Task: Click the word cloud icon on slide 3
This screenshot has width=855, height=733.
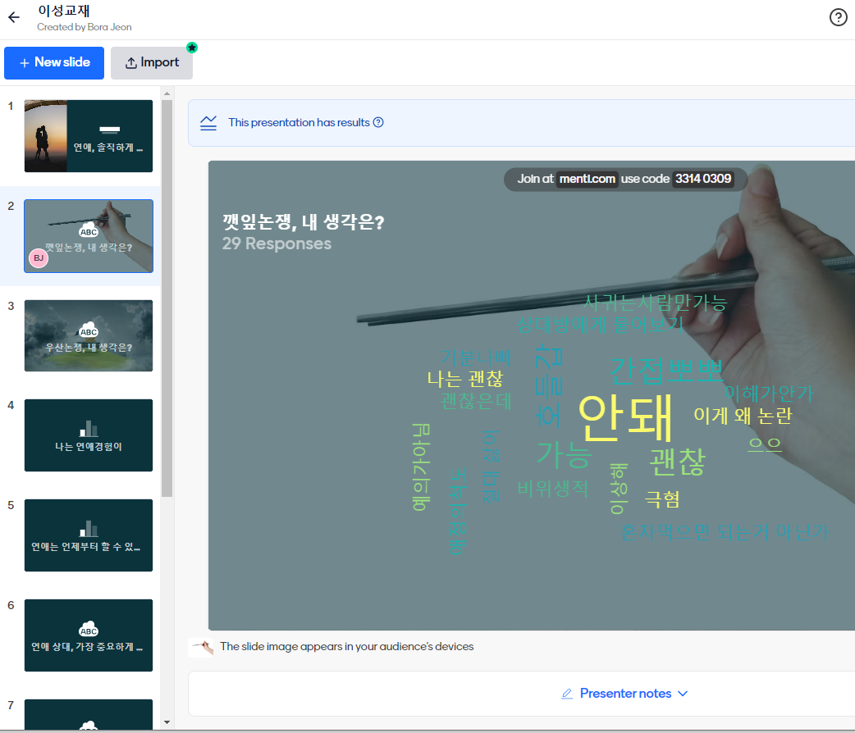Action: click(89, 330)
